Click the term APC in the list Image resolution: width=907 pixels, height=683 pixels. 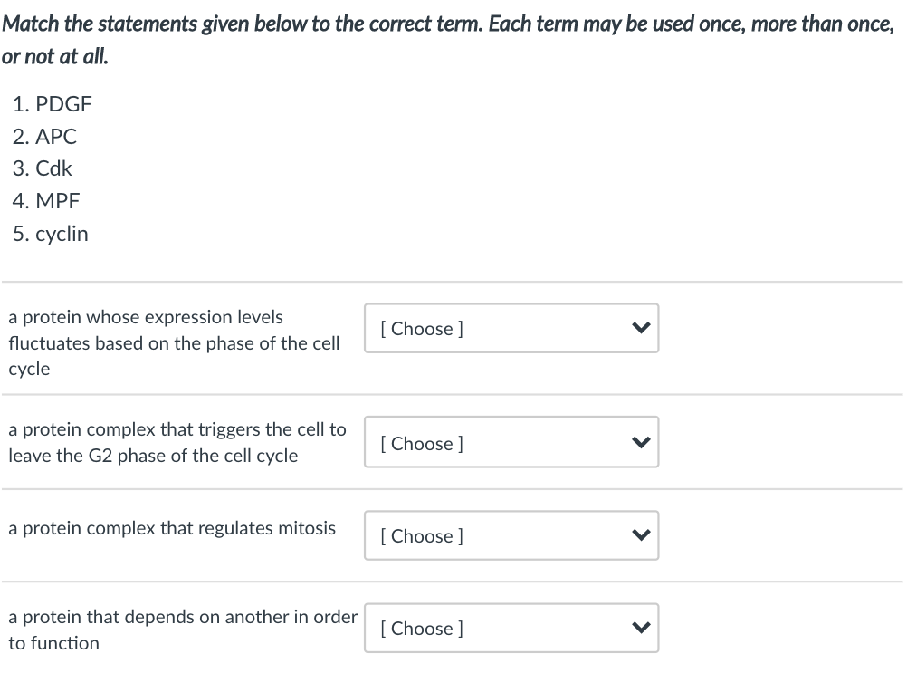click(56, 137)
